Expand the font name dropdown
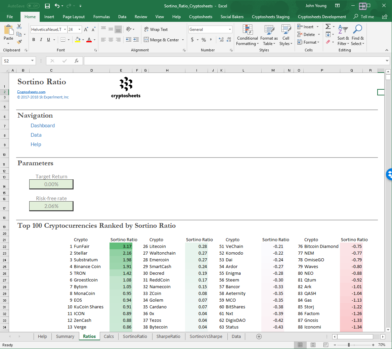The image size is (392, 349). (x=65, y=30)
